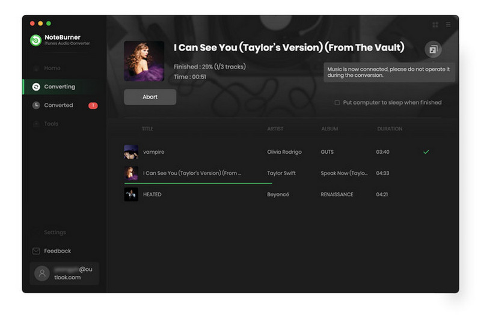Click artist Olivia Rodrigo
Viewport: 481px width, 322px height.
284,152
